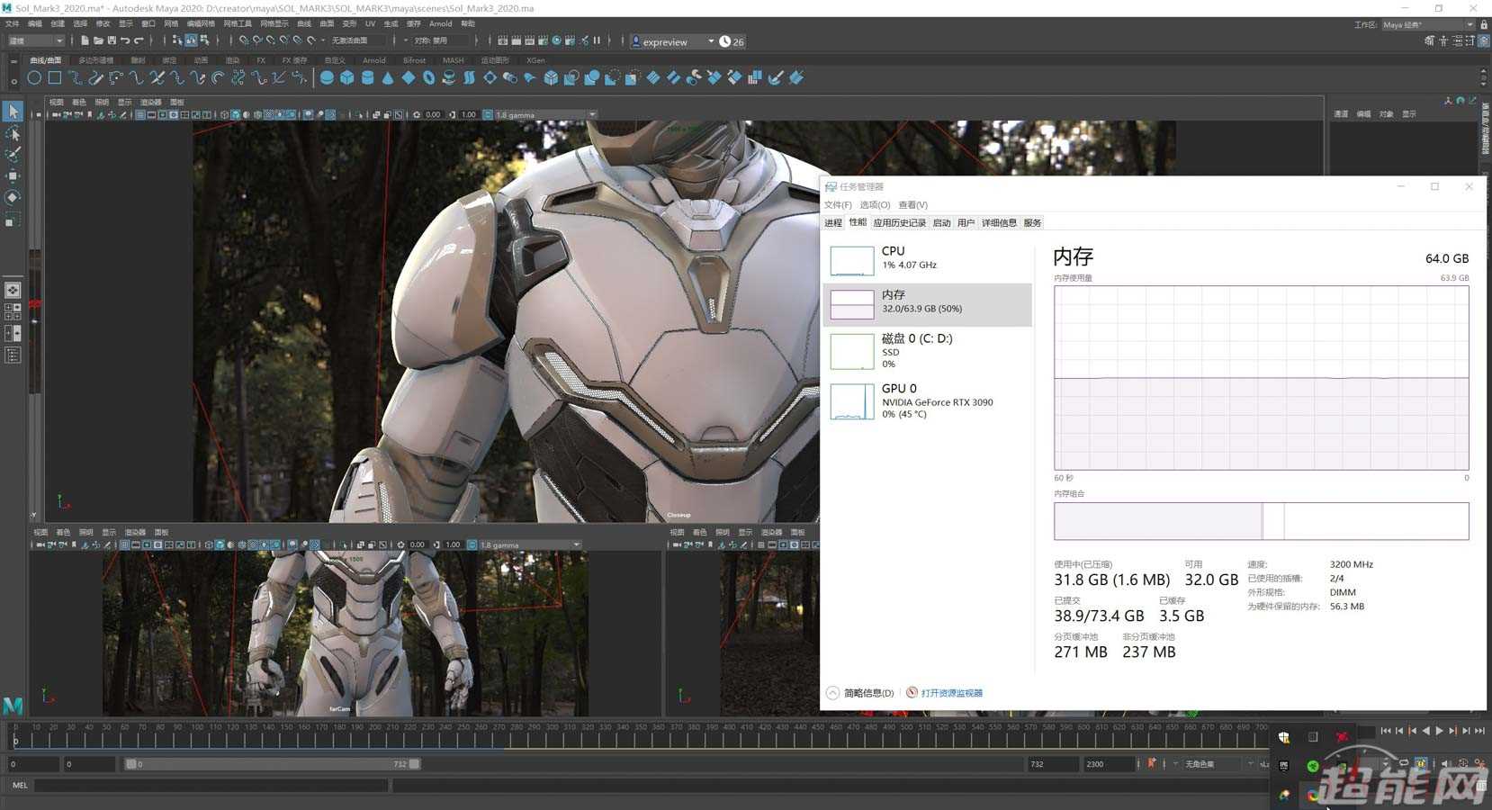Click the NURBS square shelf icon
This screenshot has width=1492, height=810.
[x=55, y=78]
